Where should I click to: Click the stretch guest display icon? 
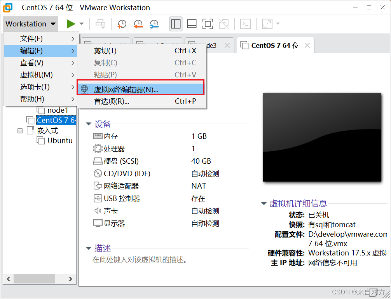coord(267,24)
